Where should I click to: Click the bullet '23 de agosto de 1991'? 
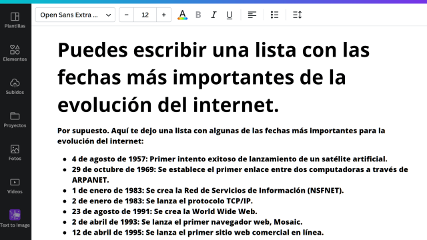click(165, 211)
